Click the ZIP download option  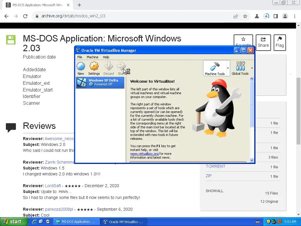click(x=209, y=176)
